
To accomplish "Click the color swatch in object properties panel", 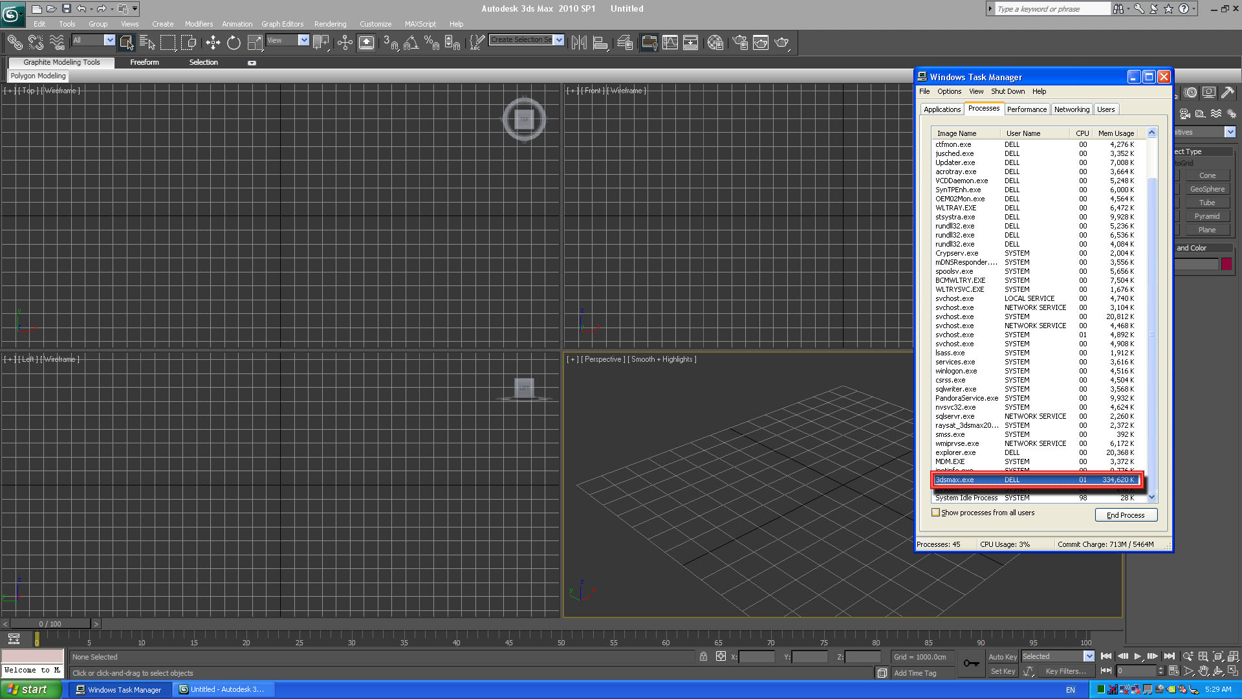I will coord(1226,263).
